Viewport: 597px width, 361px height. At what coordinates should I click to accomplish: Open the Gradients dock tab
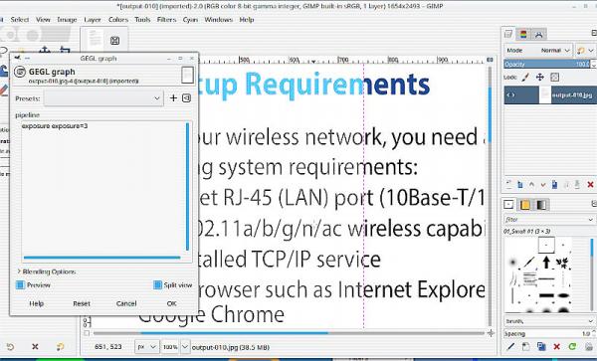(541, 205)
